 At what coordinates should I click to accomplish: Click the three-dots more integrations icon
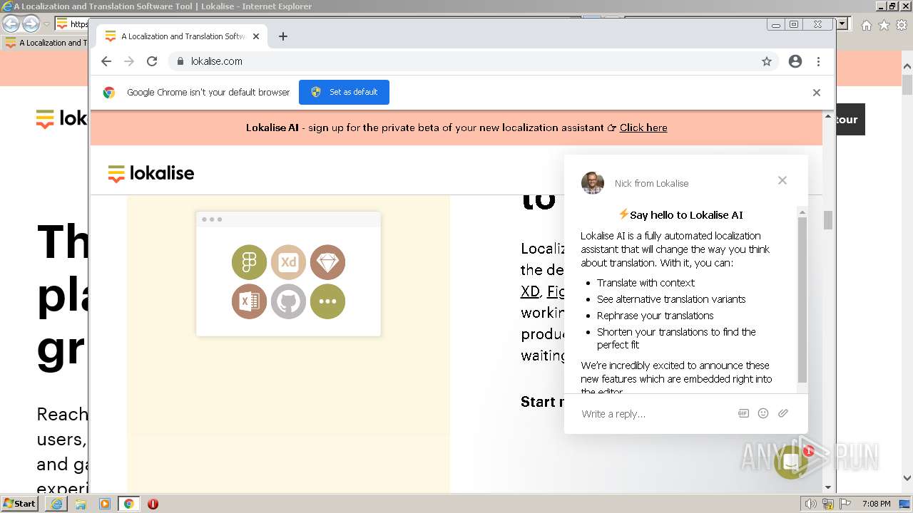327,301
